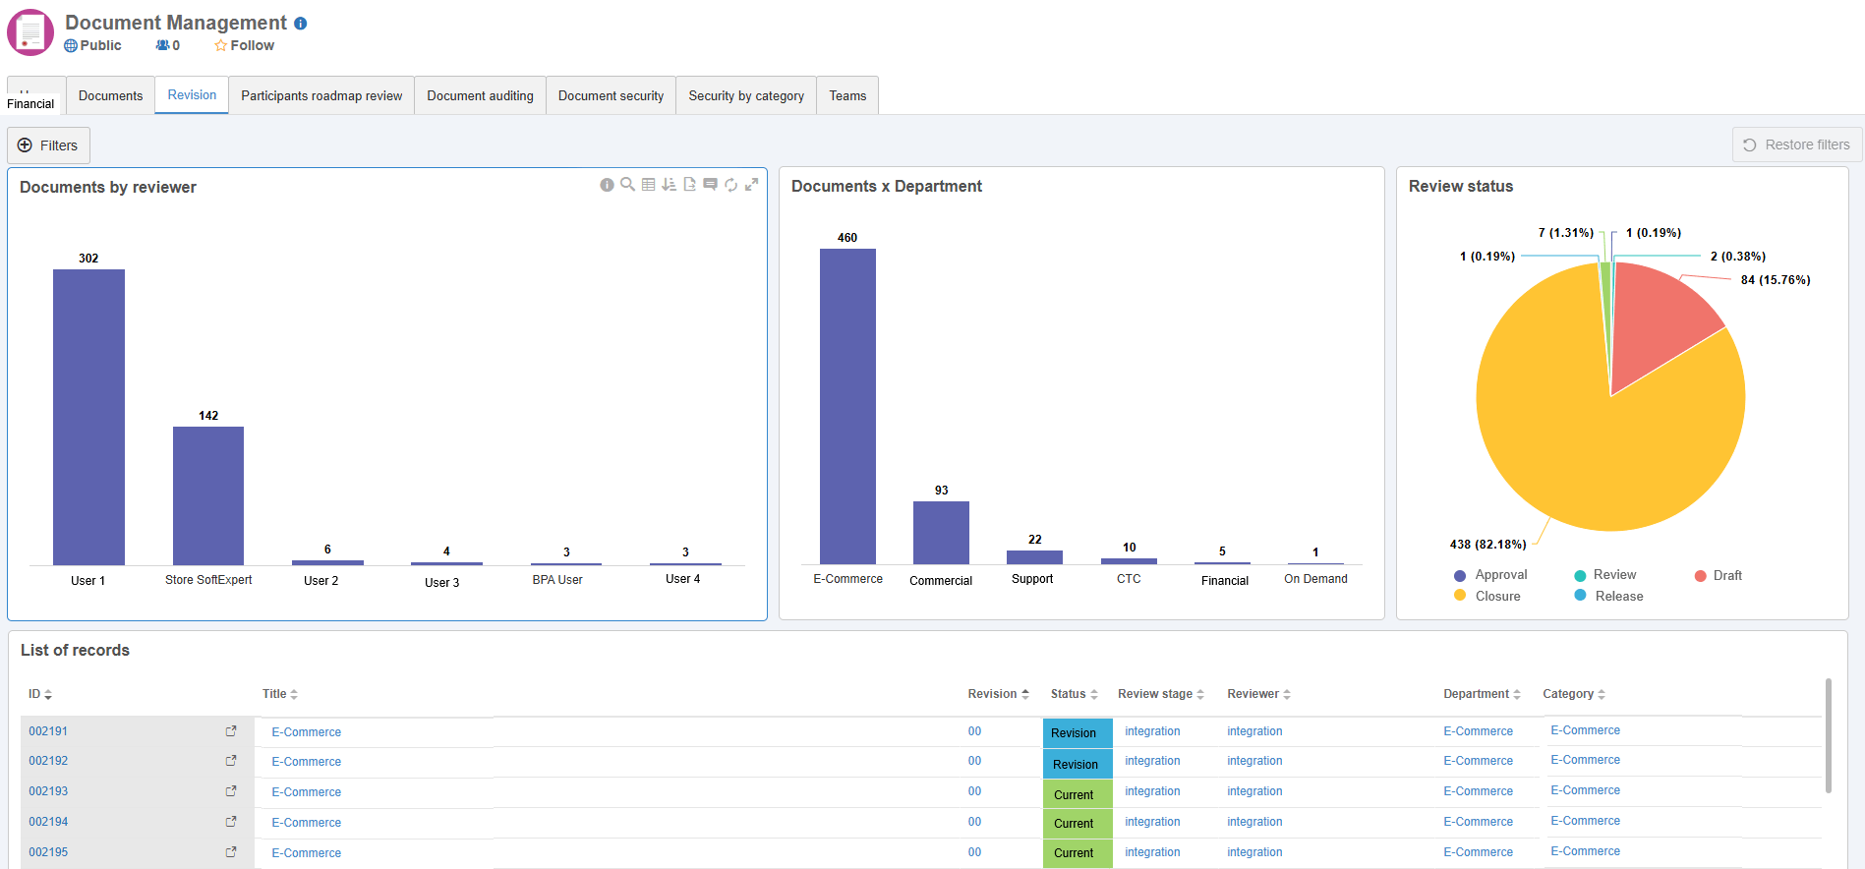Open the Participants roadmap review tab

pyautogui.click(x=321, y=95)
